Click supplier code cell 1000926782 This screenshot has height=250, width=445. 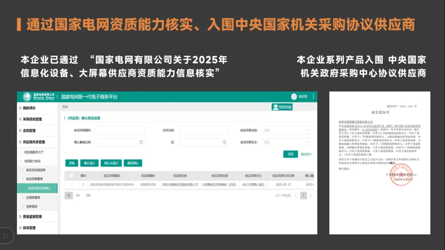(x=148, y=185)
